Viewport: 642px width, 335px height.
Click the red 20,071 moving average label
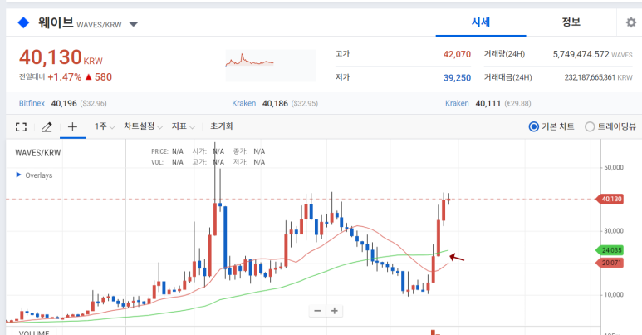click(x=610, y=263)
